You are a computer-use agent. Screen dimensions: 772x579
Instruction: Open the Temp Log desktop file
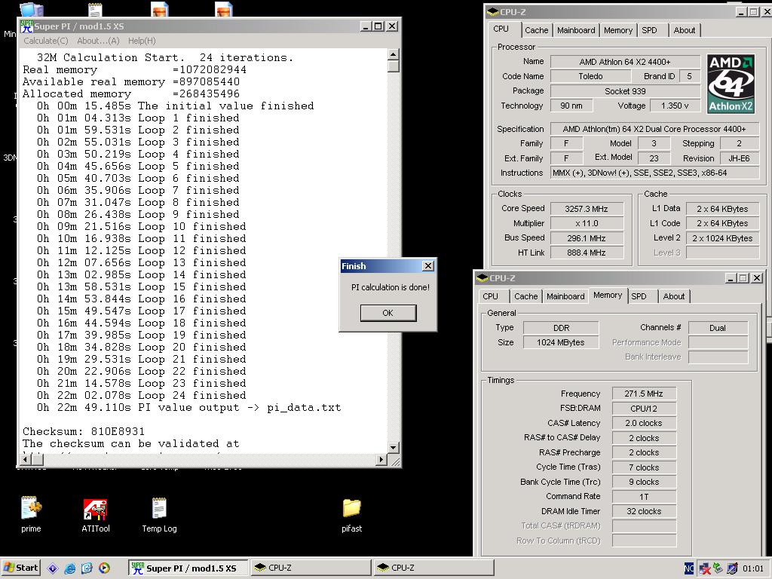click(x=159, y=514)
